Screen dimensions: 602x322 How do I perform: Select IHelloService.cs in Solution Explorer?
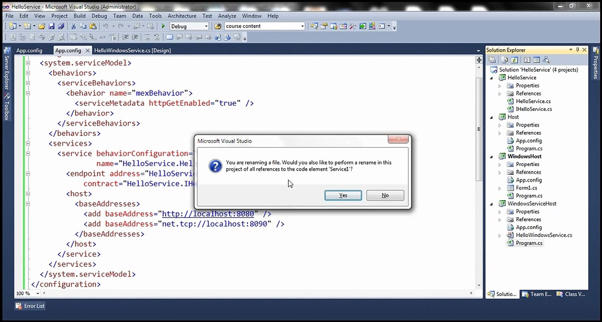click(x=534, y=109)
